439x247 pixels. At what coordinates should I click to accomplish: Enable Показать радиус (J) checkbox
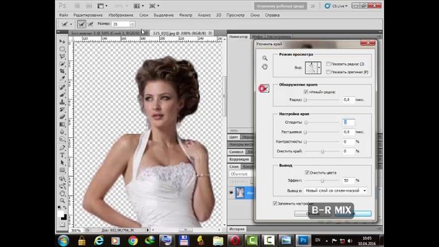[328, 64]
